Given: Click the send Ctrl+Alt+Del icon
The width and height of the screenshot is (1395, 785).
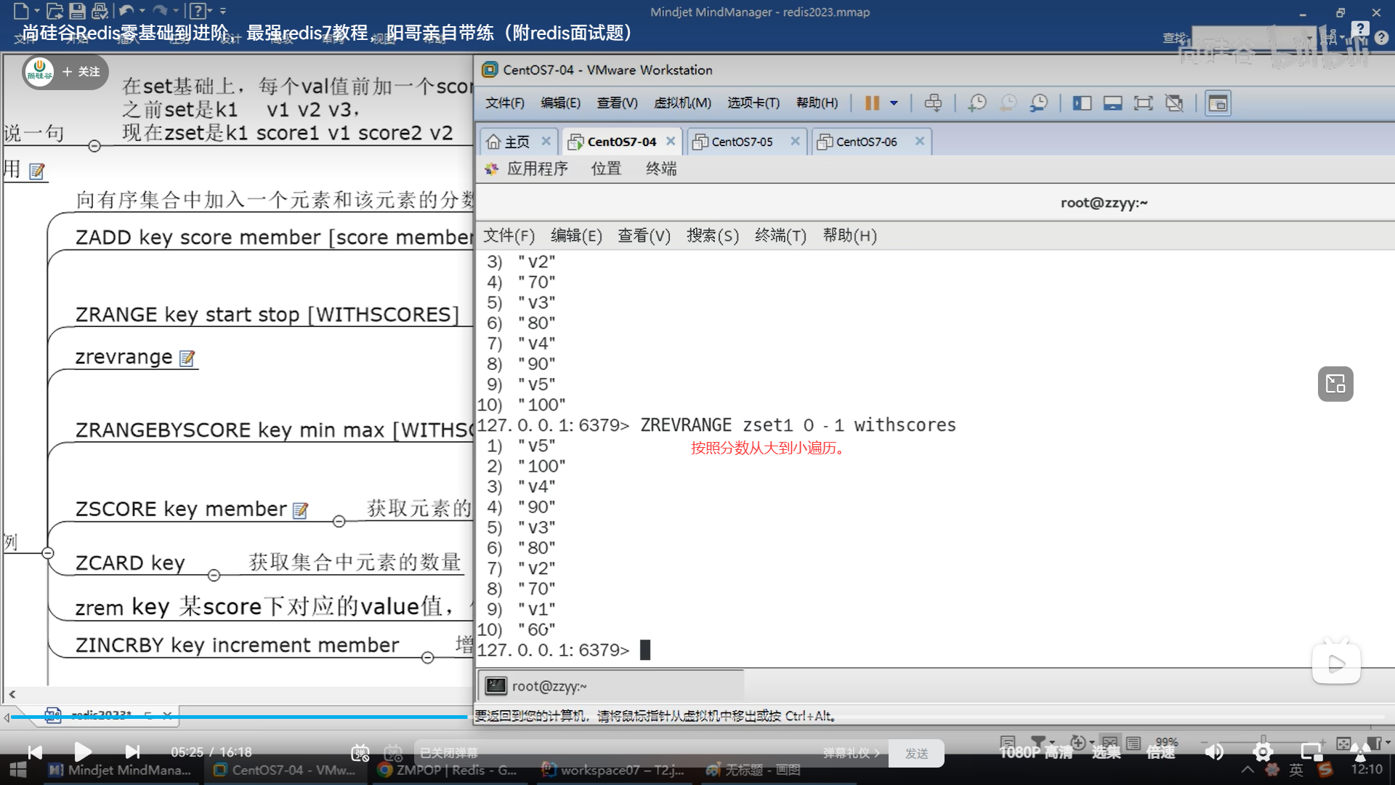Looking at the screenshot, I should pyautogui.click(x=933, y=103).
